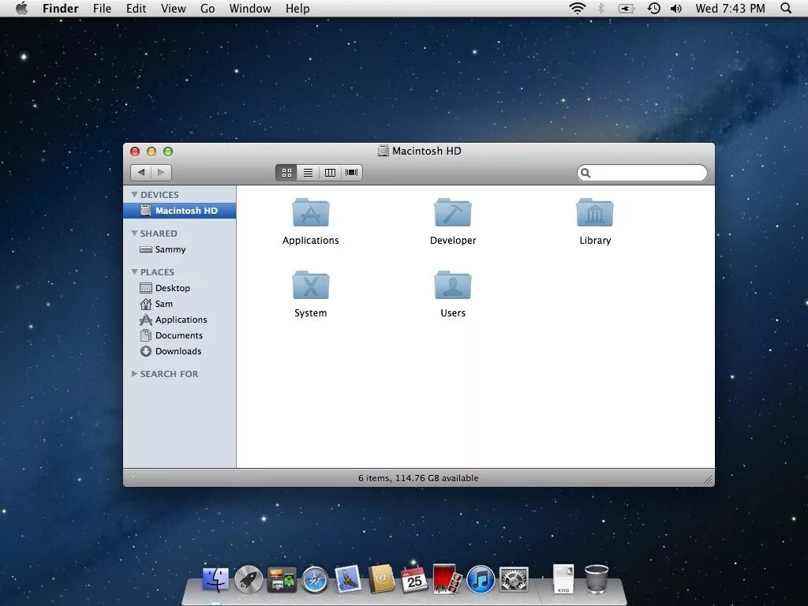This screenshot has height=606, width=808.
Task: Open Sam home folder in sidebar
Action: 179,304
